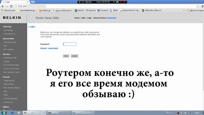204x115 pixels.
Task: Open the DMZ page
Action: tap(5, 91)
